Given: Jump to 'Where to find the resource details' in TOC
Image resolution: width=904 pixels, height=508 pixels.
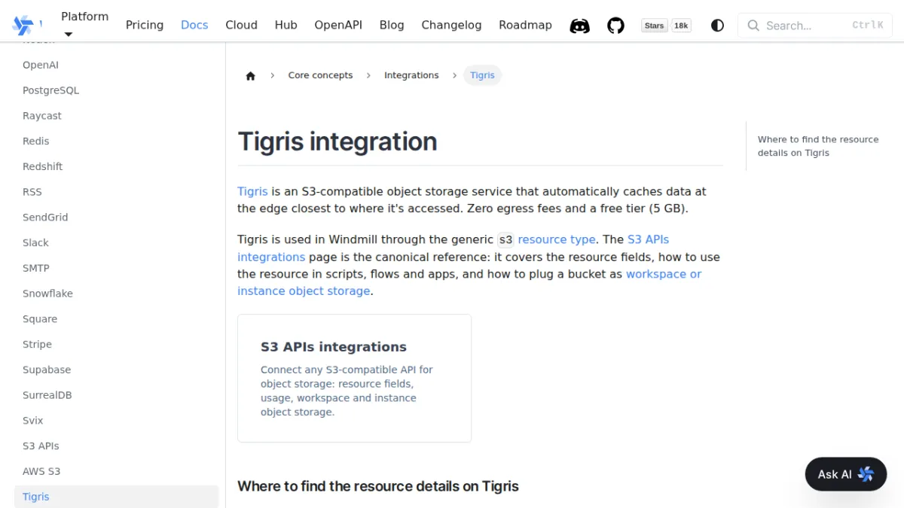Looking at the screenshot, I should [818, 146].
